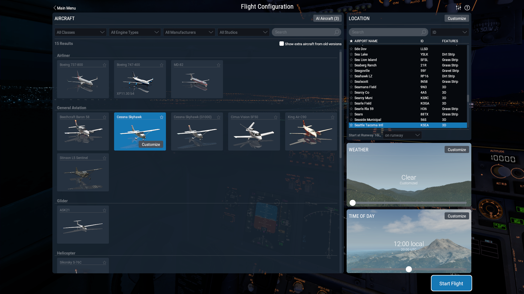Star the Seahawk LZ airport
The image size is (524, 294).
click(x=351, y=76)
